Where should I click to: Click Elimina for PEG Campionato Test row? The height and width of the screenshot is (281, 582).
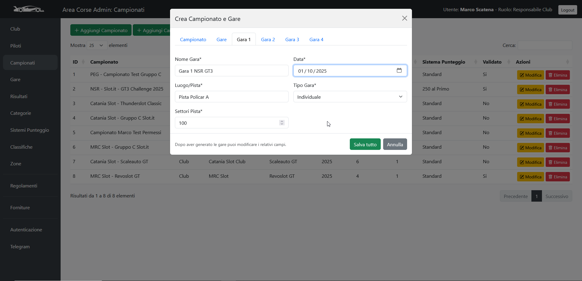tap(557, 75)
